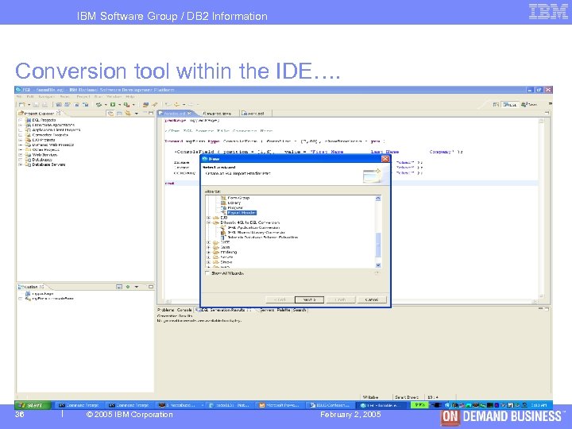The height and width of the screenshot is (429, 572).
Task: Select Report Handler in the wizard list
Action: [x=242, y=213]
